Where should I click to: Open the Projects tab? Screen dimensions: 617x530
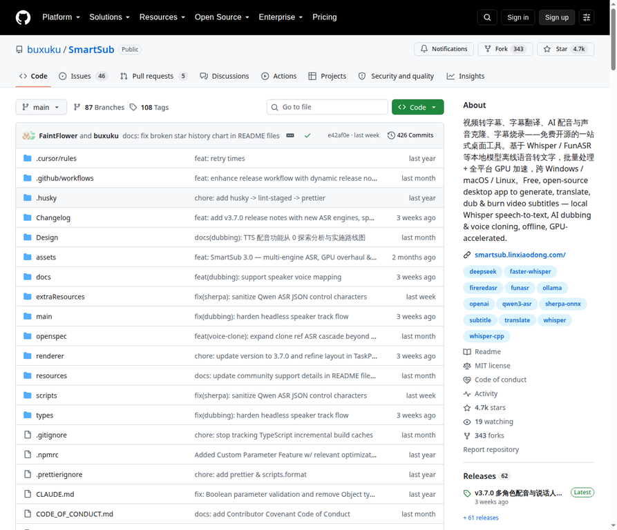point(328,76)
